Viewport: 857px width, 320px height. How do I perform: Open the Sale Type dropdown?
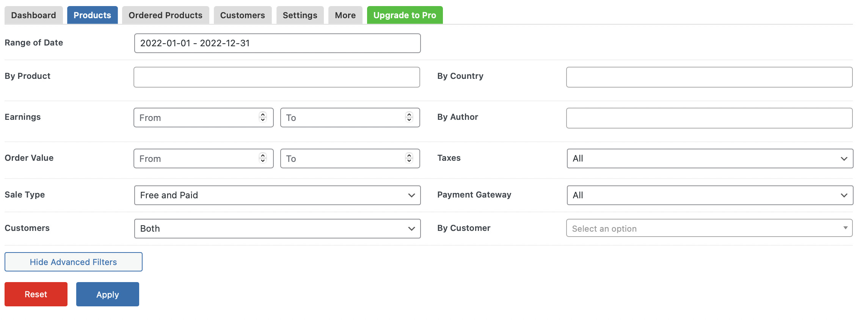click(x=277, y=195)
